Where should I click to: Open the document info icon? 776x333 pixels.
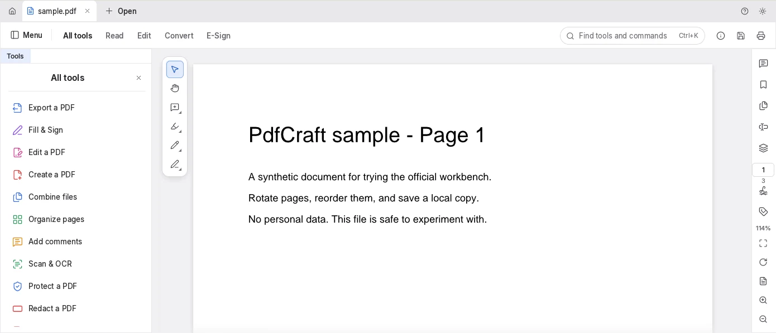click(x=721, y=36)
